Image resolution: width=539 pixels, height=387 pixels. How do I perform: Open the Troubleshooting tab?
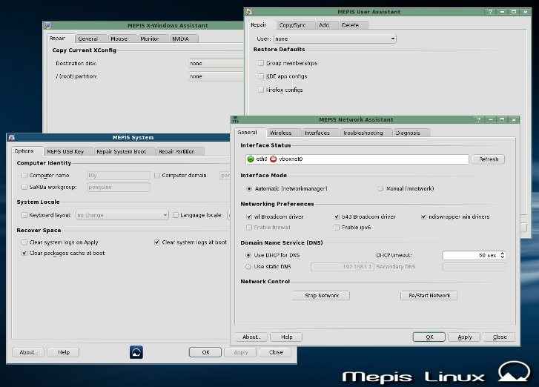coord(363,133)
